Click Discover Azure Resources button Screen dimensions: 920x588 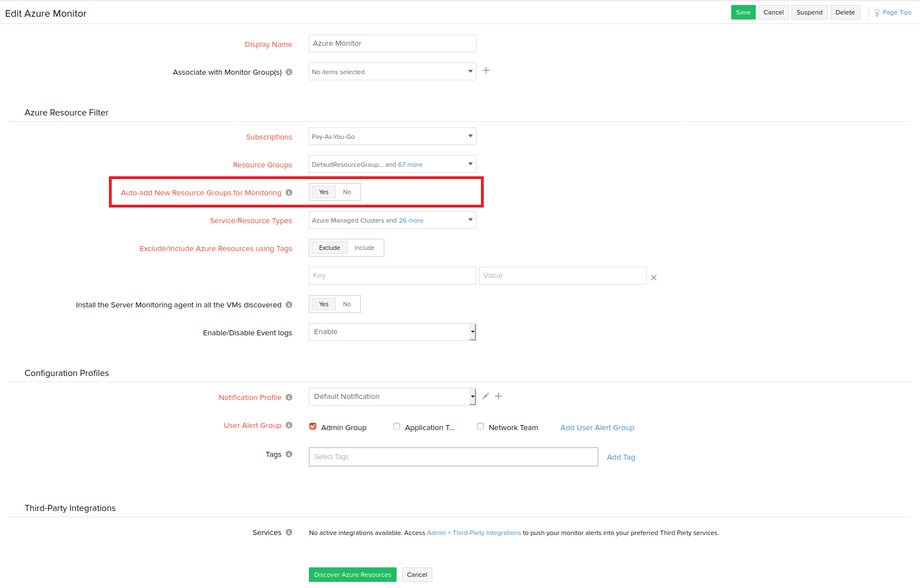click(x=352, y=575)
